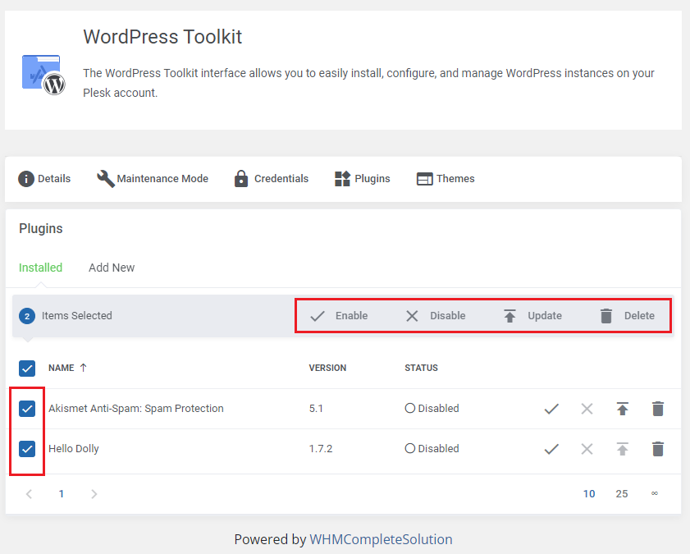Switch to the Installed sub-tab
Viewport: 690px width, 554px height.
click(x=40, y=268)
